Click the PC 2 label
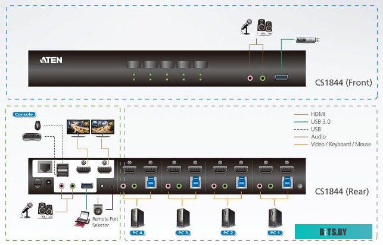Viewport: 383px width, 245px height. click(228, 233)
